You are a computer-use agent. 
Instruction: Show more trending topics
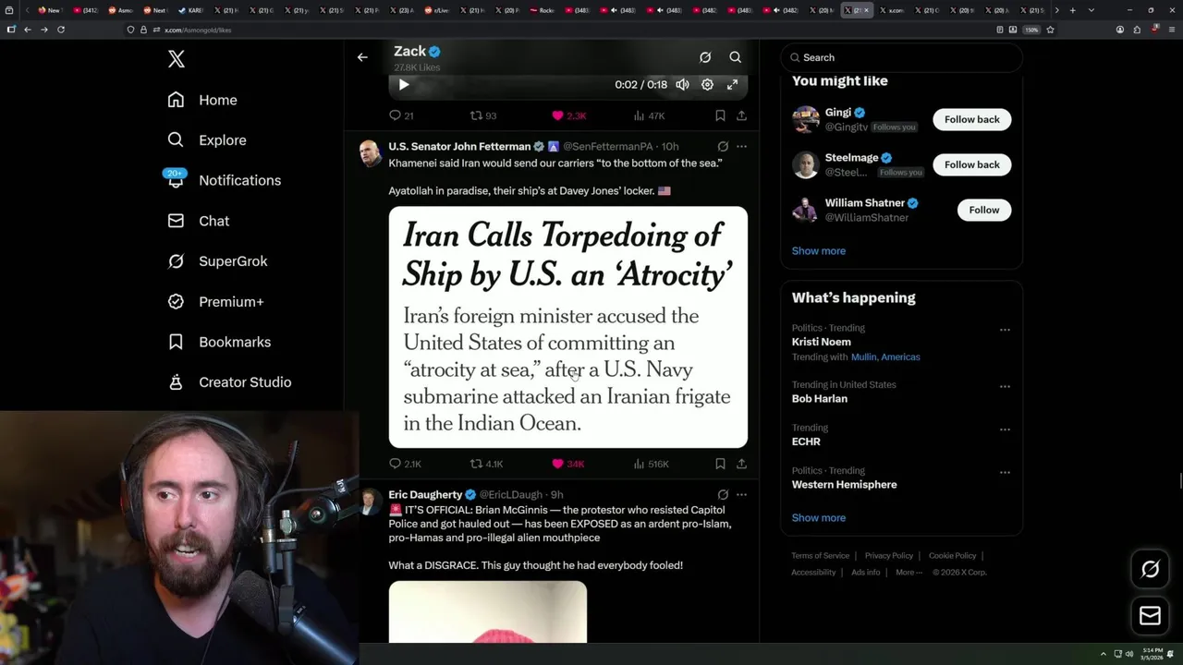[819, 518]
